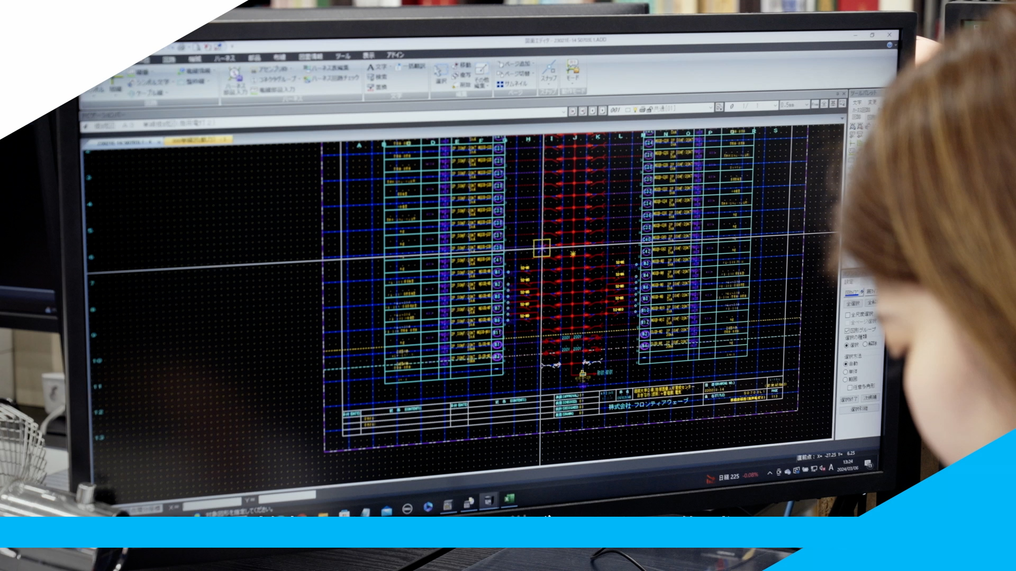Expand the ページ追加 add-page dropdown
Viewport: 1016px width, 571px height.
pyautogui.click(x=533, y=63)
